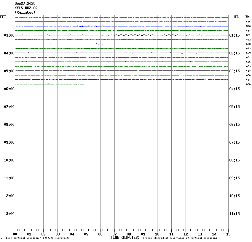Click the Traces clipped footer note
The width and height of the screenshot is (252, 242).
pyautogui.click(x=180, y=238)
